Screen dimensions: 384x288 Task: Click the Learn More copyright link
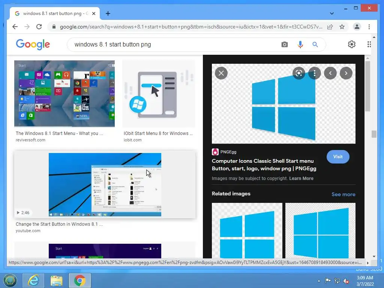click(x=301, y=178)
